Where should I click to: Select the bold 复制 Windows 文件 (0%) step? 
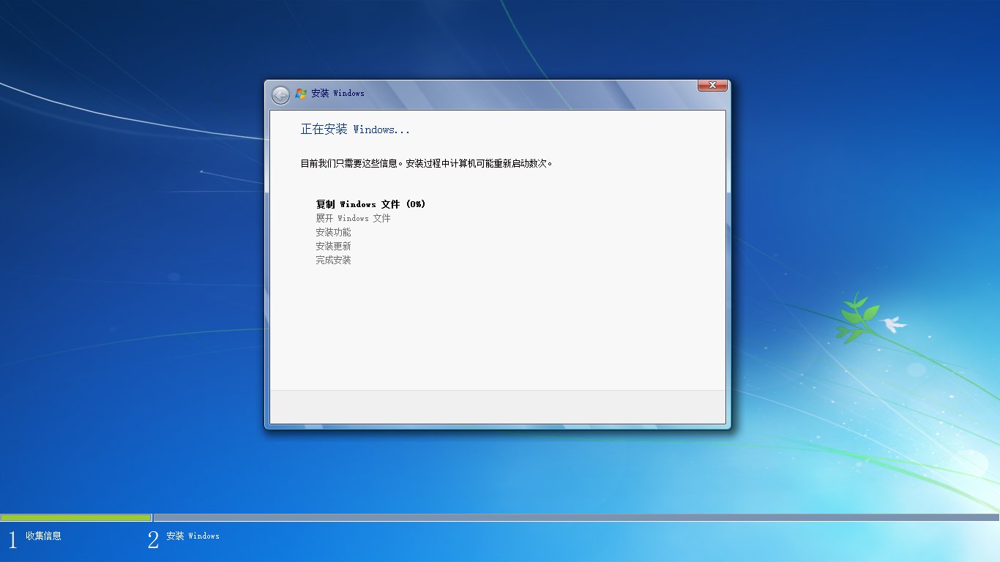click(370, 204)
